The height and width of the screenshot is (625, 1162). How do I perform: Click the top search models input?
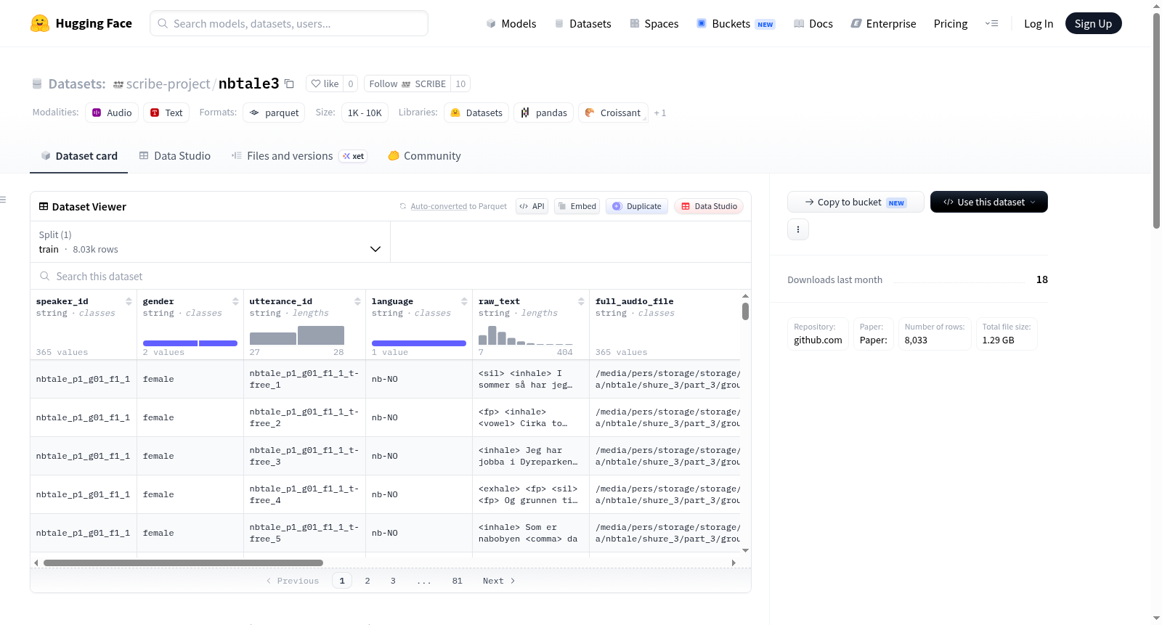tap(289, 23)
